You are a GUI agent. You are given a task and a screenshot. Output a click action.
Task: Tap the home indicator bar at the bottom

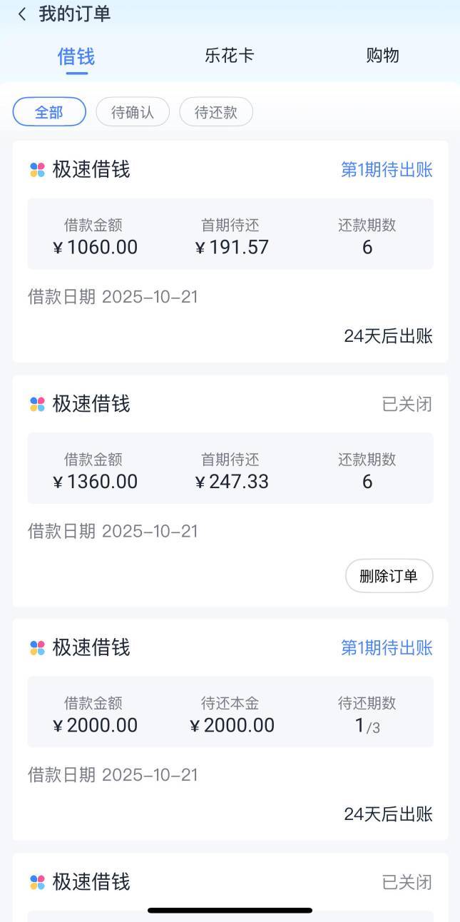point(230,910)
